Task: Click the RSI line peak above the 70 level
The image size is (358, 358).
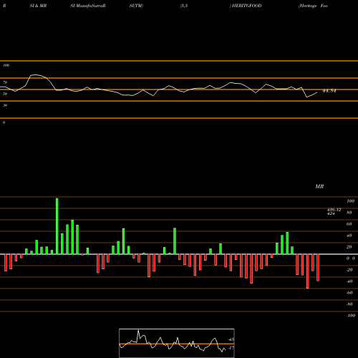Action: [x=35, y=75]
